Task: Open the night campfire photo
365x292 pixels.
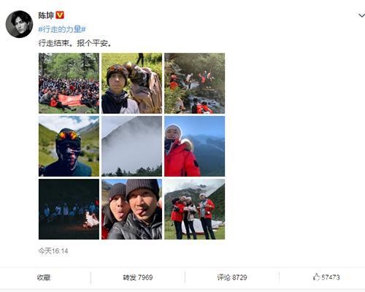Action: click(x=69, y=210)
